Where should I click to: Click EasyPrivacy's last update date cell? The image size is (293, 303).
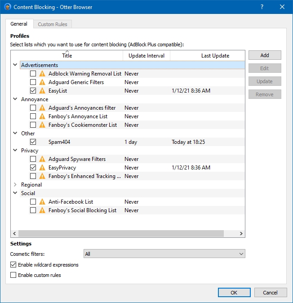(x=191, y=168)
